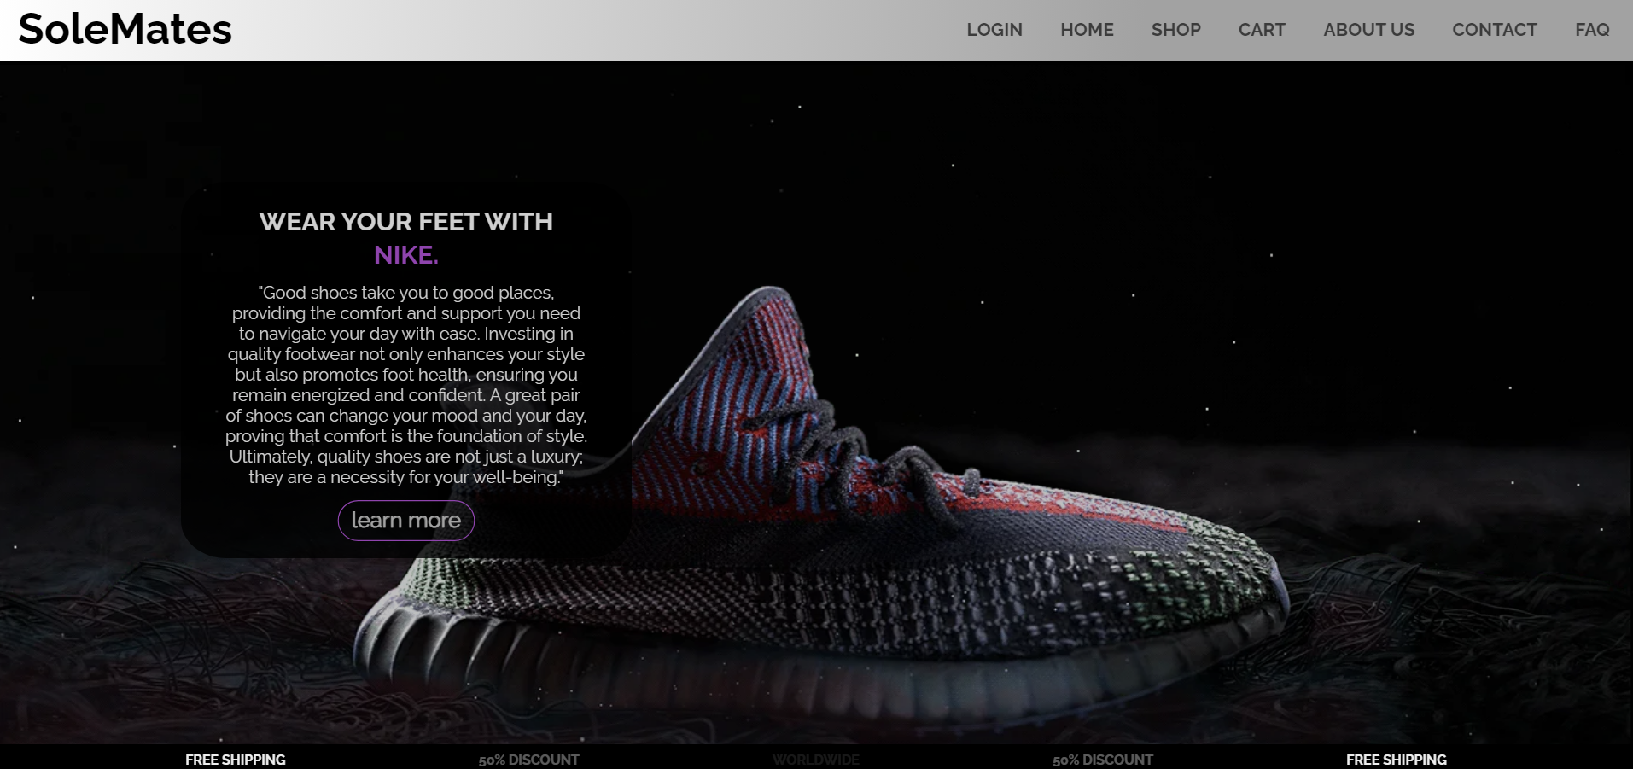Open the CONTACT page link

(x=1494, y=30)
